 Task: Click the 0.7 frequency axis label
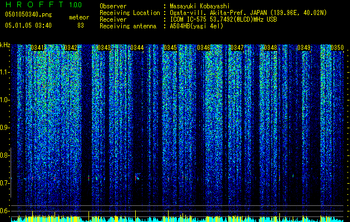click(x=5, y=183)
